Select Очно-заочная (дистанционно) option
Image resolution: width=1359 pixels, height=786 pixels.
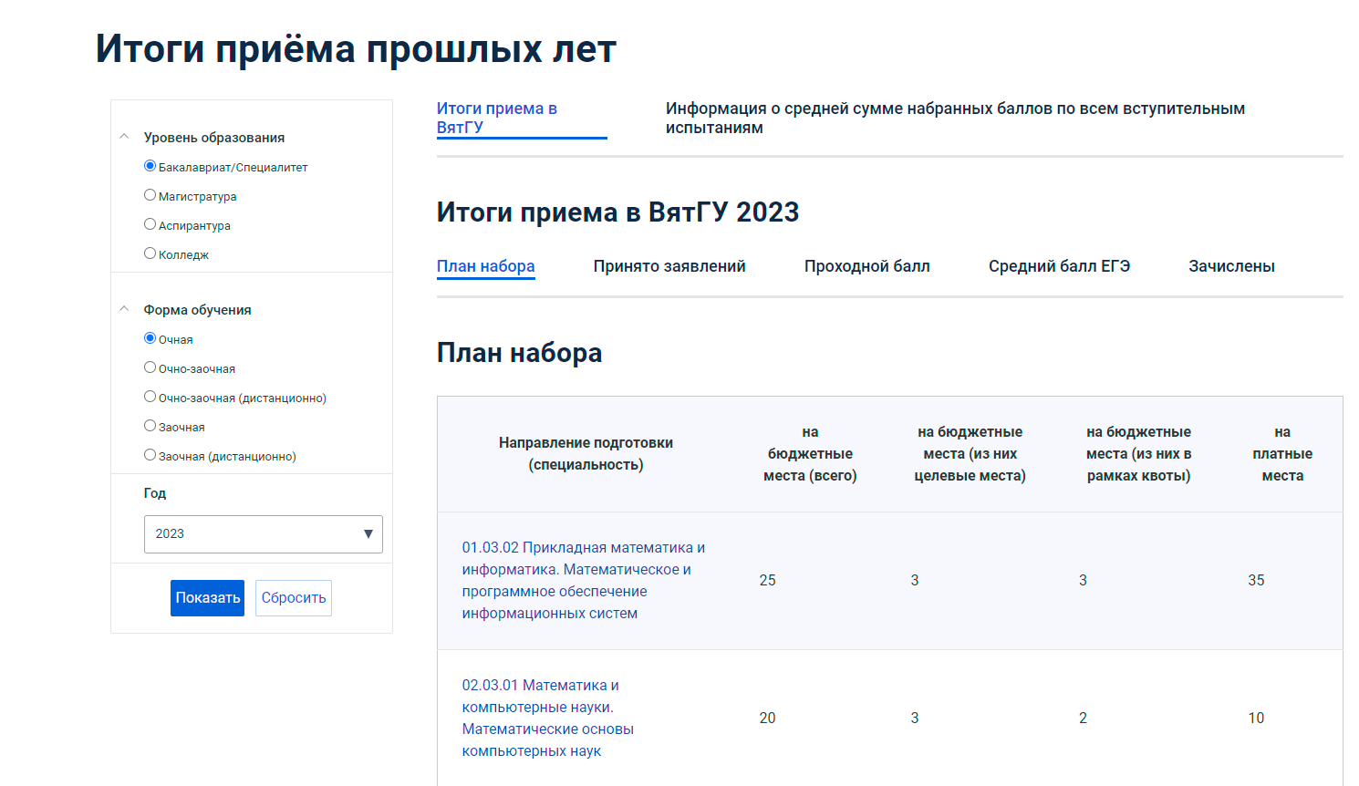(150, 397)
